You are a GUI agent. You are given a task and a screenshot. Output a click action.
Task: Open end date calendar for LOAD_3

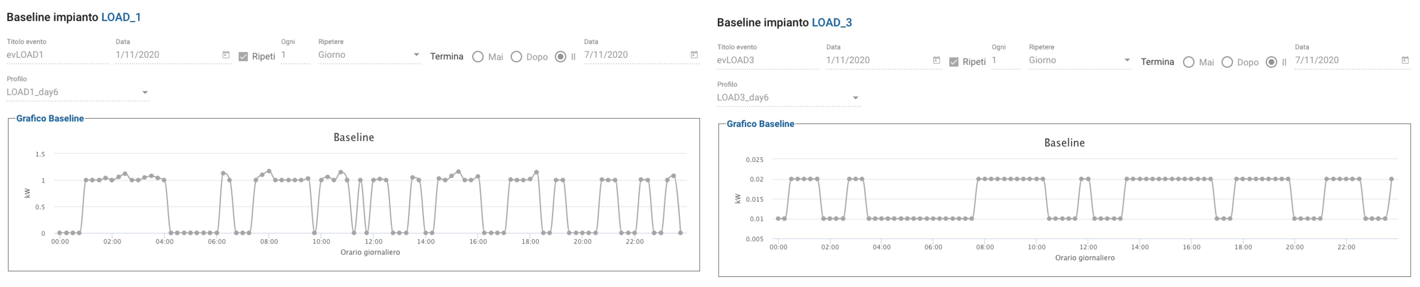tap(1405, 60)
